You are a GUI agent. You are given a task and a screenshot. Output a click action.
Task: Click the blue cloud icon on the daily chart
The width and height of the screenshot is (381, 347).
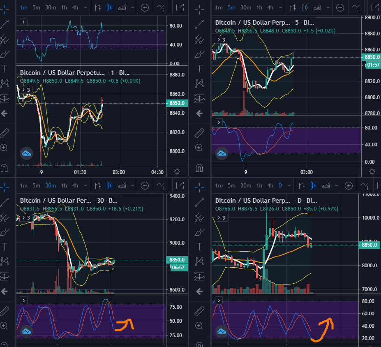click(x=222, y=331)
